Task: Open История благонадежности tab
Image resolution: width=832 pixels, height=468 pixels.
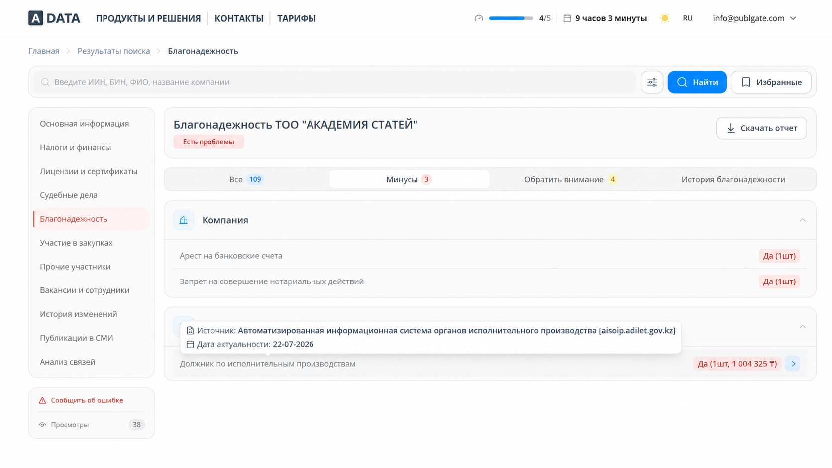Action: point(733,179)
